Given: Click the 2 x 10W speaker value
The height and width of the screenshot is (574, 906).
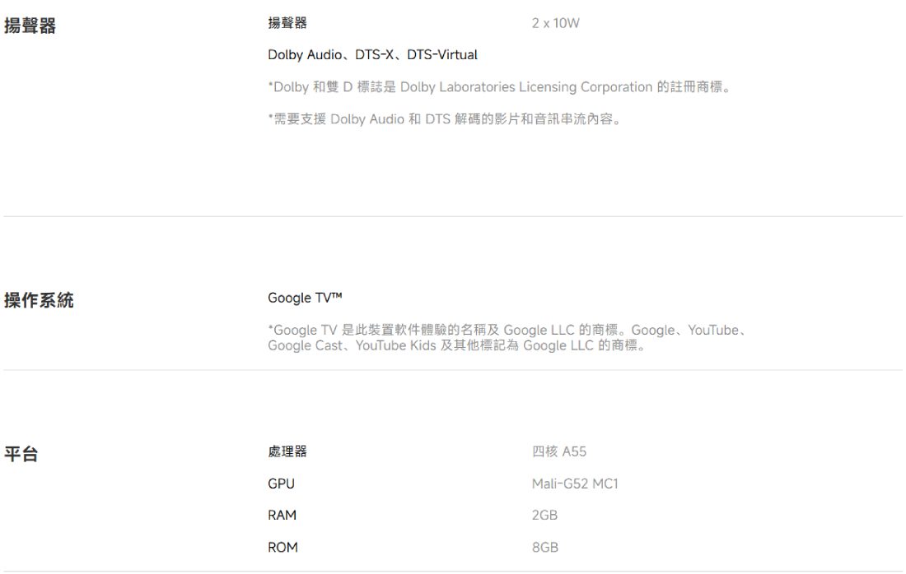Looking at the screenshot, I should pos(555,23).
